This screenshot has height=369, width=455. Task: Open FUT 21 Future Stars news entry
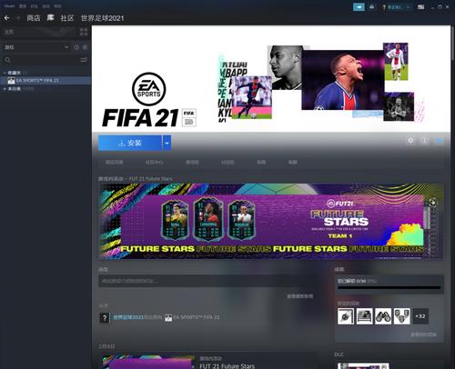227,366
